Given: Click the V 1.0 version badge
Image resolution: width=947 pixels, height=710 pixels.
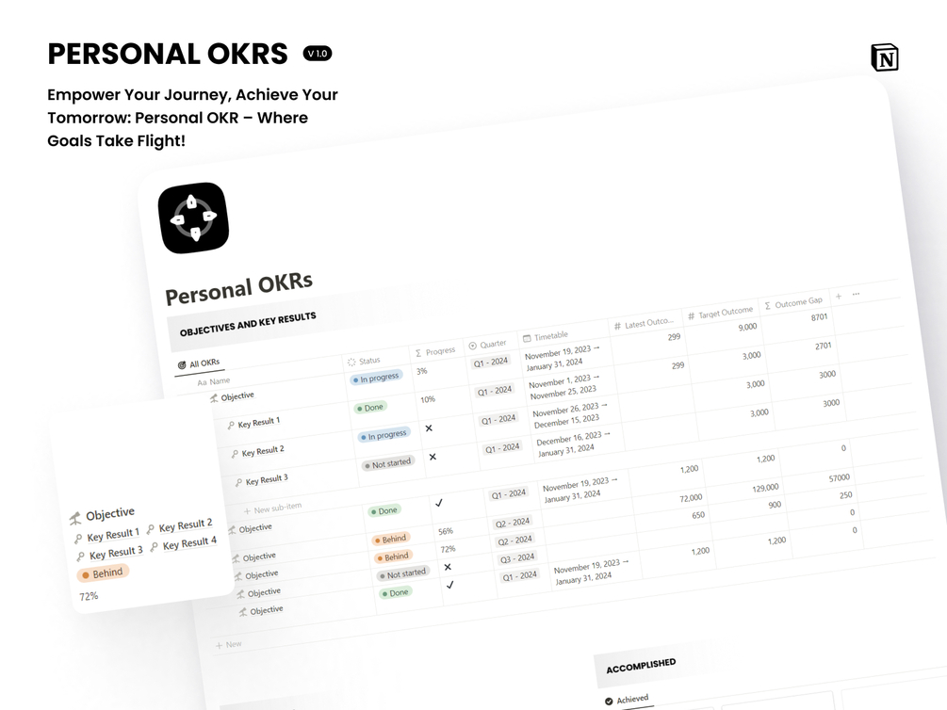Looking at the screenshot, I should pyautogui.click(x=318, y=54).
